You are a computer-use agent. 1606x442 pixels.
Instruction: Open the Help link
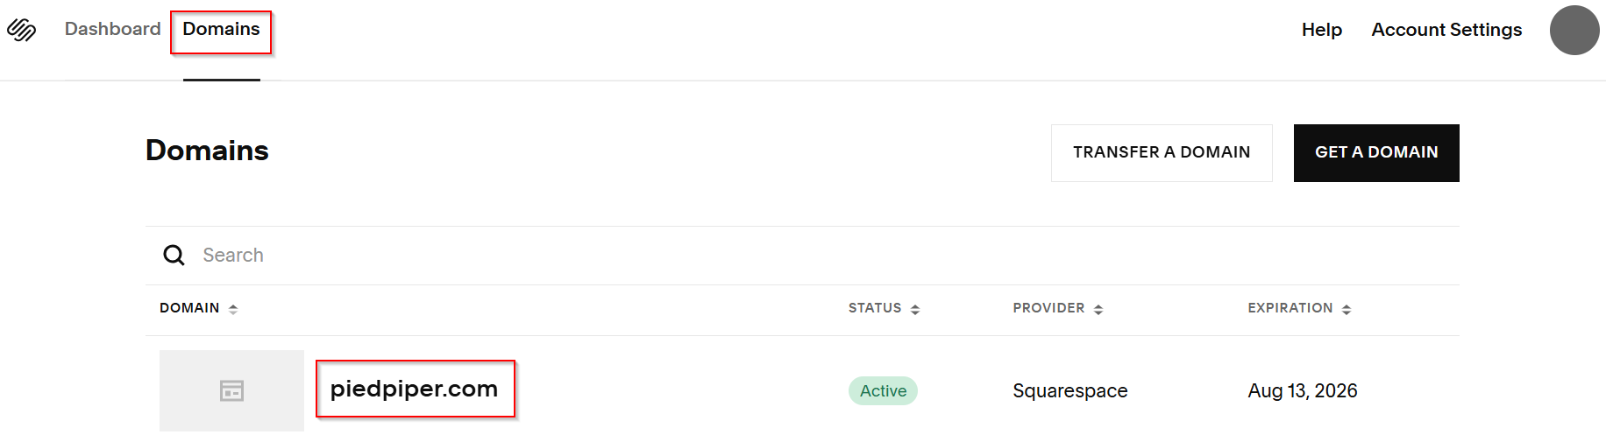(x=1321, y=30)
